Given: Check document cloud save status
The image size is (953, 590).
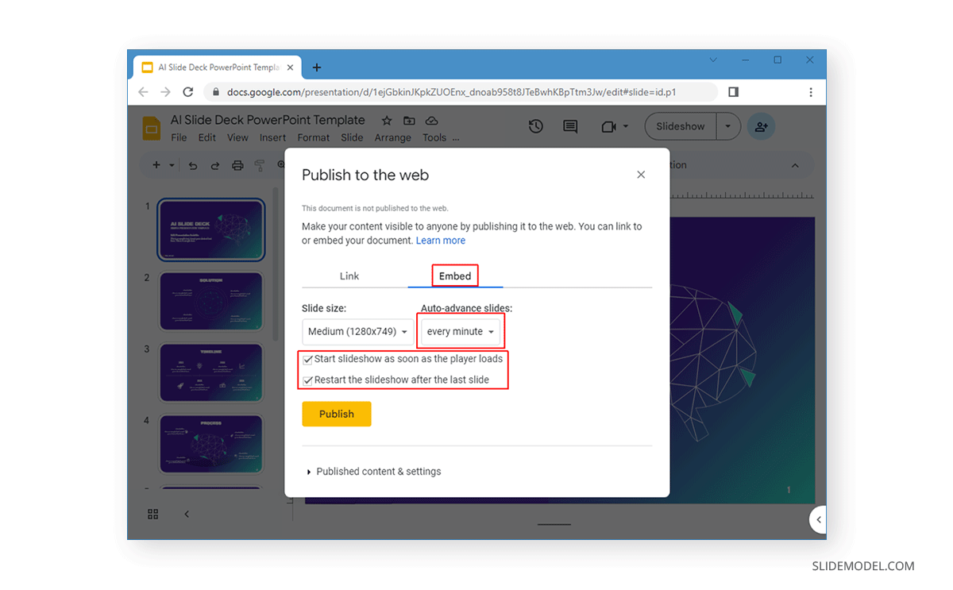Looking at the screenshot, I should 431,120.
